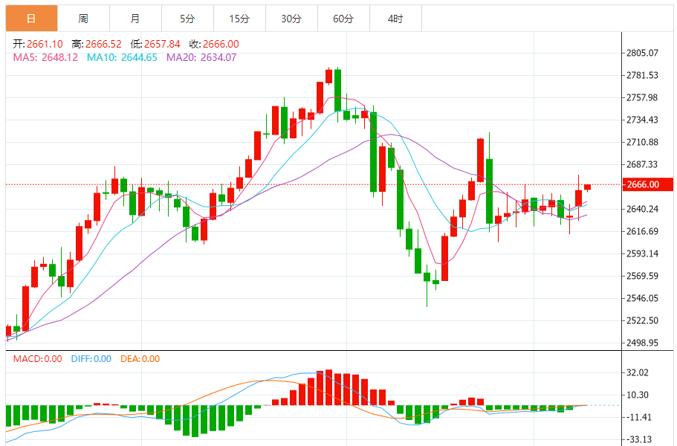This screenshot has width=677, height=446.
Task: Click the 2593.14 price axis label
Action: coord(643,253)
